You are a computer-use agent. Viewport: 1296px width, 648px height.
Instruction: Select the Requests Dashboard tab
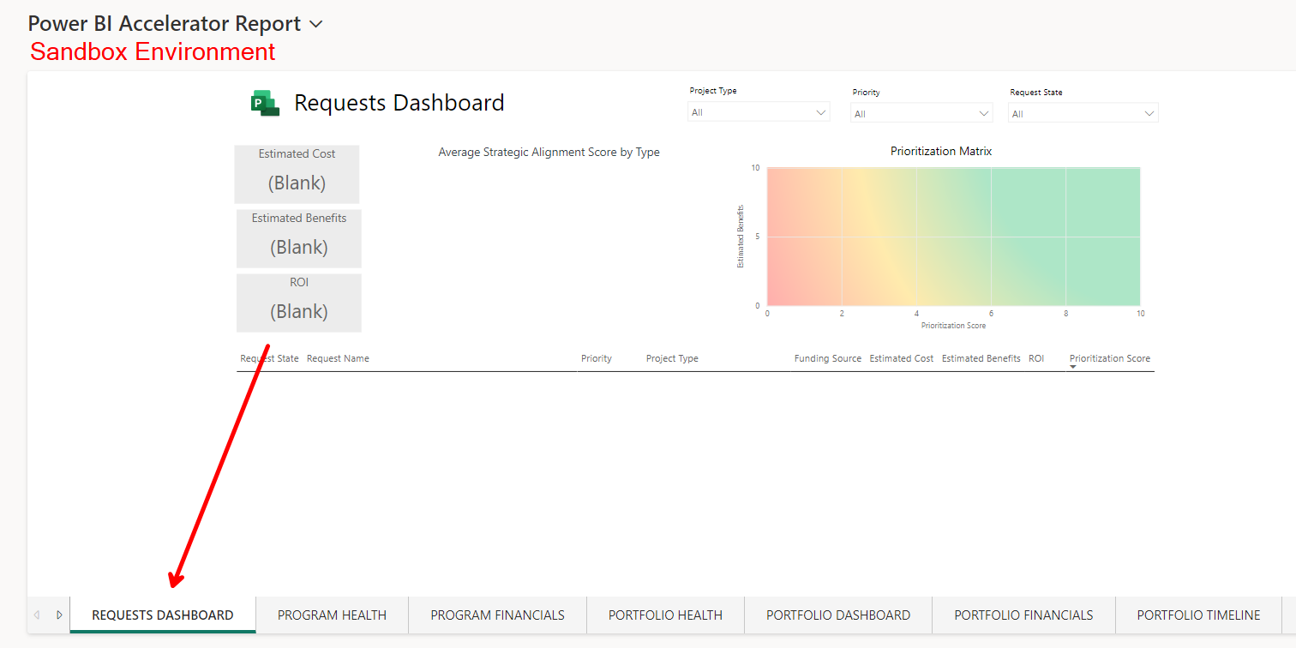[162, 615]
